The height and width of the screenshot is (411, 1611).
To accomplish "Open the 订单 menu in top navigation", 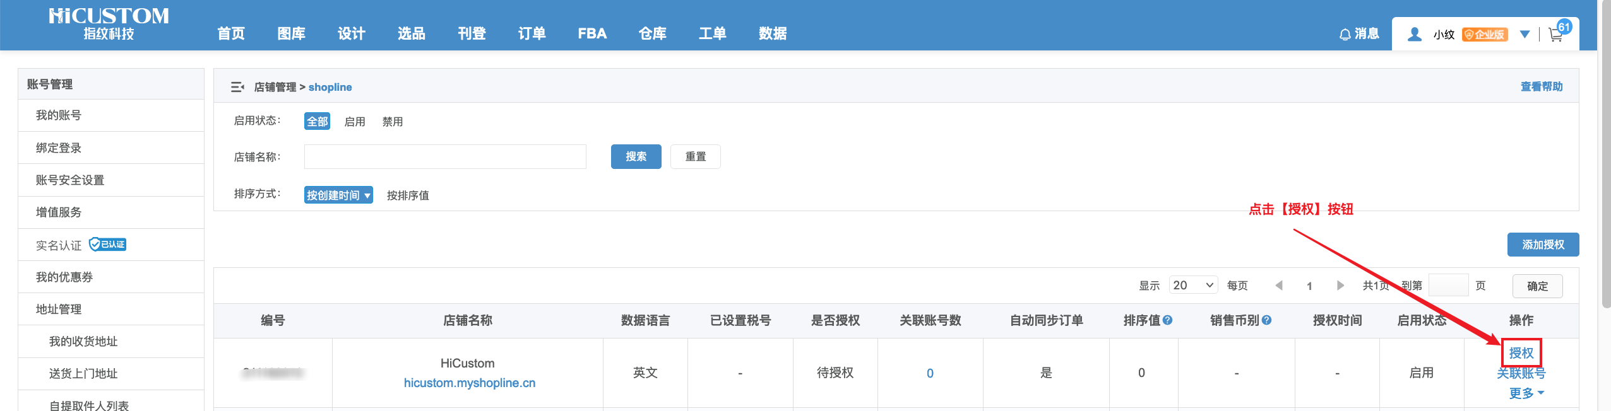I will pos(532,34).
